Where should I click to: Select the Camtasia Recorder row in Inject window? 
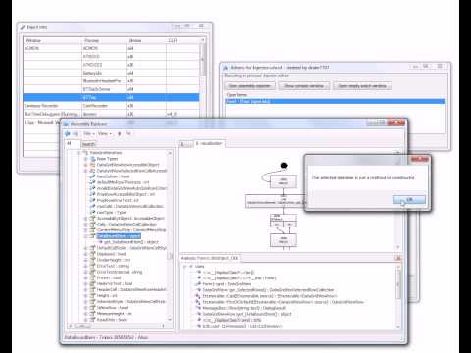click(111, 106)
